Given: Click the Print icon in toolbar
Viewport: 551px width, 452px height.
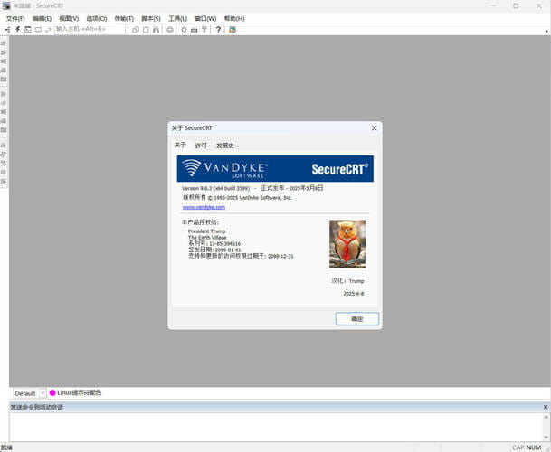Looking at the screenshot, I should [169, 29].
